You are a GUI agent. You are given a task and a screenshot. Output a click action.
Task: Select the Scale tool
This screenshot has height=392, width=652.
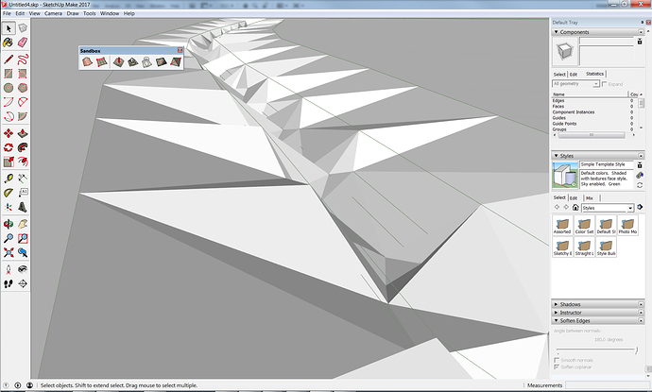click(x=9, y=162)
